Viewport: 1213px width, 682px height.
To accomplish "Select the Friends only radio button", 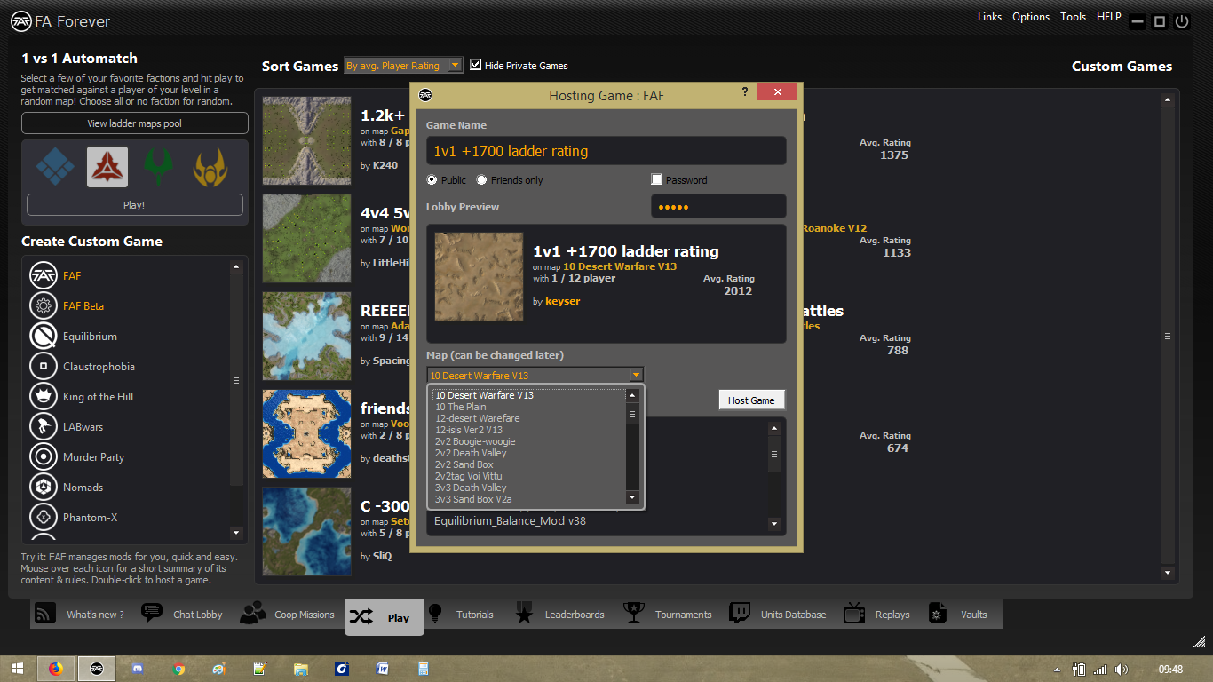I will click(x=481, y=179).
